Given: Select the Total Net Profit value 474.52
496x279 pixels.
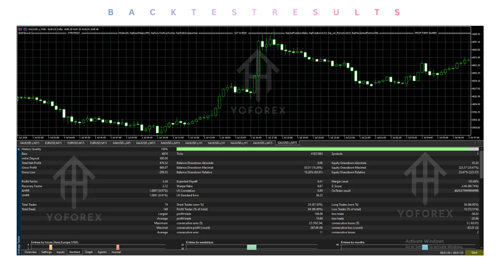Looking at the screenshot, I should pos(164,163).
